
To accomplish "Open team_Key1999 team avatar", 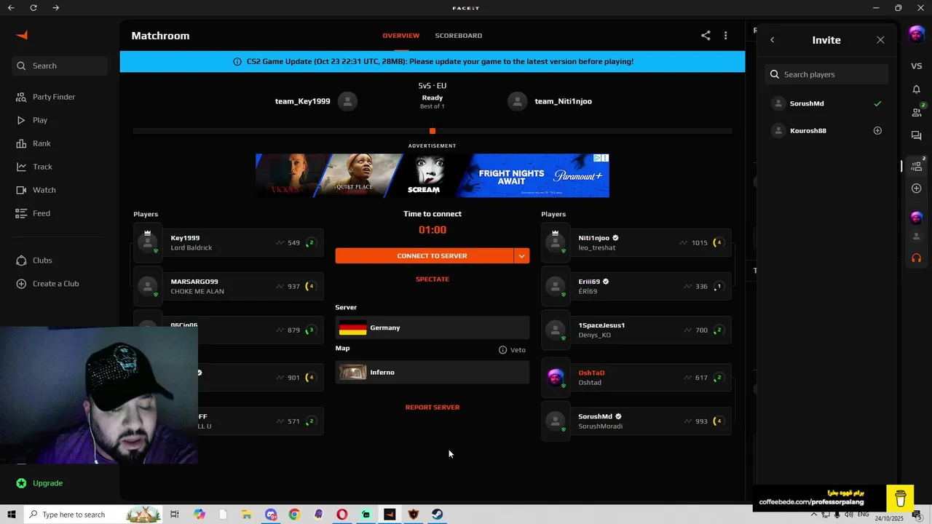I will point(347,101).
